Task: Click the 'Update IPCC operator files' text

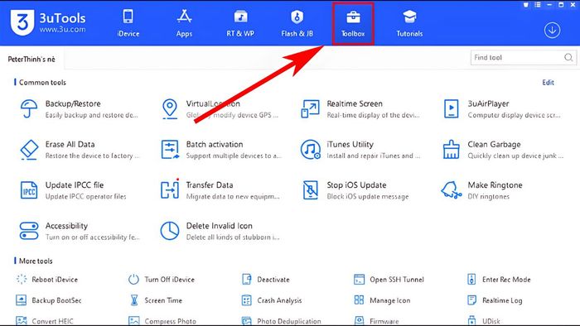Action: [x=86, y=196]
